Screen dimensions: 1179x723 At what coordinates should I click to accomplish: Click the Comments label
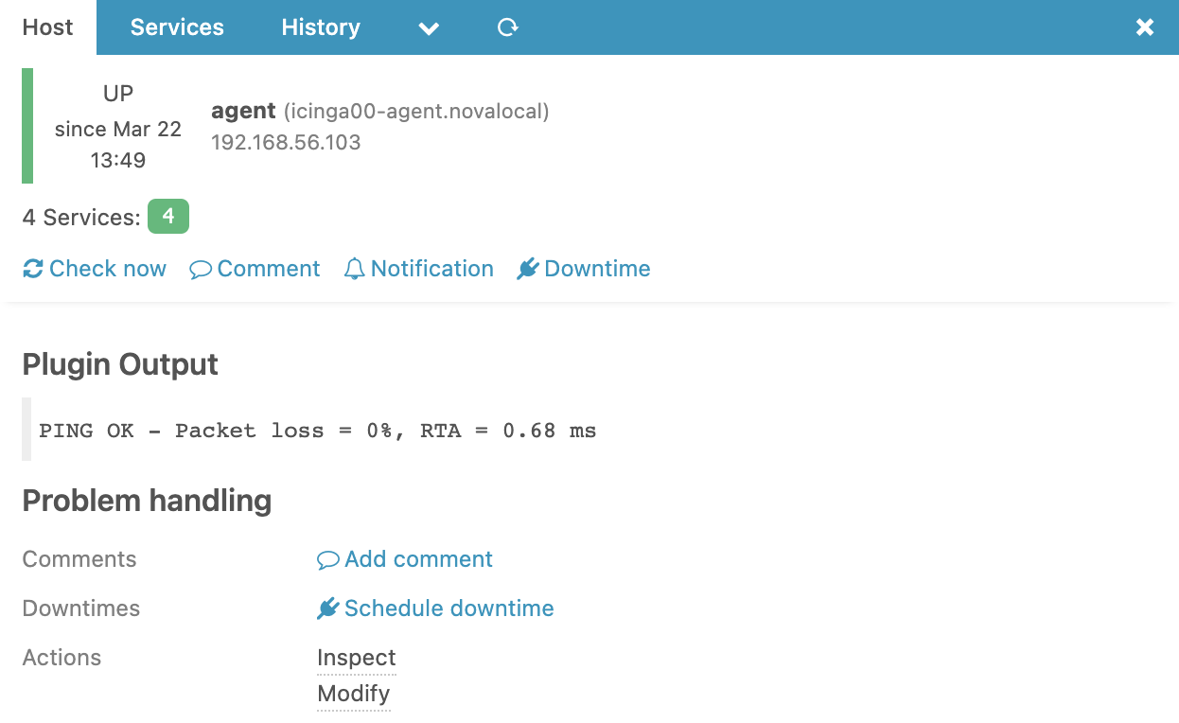point(79,559)
